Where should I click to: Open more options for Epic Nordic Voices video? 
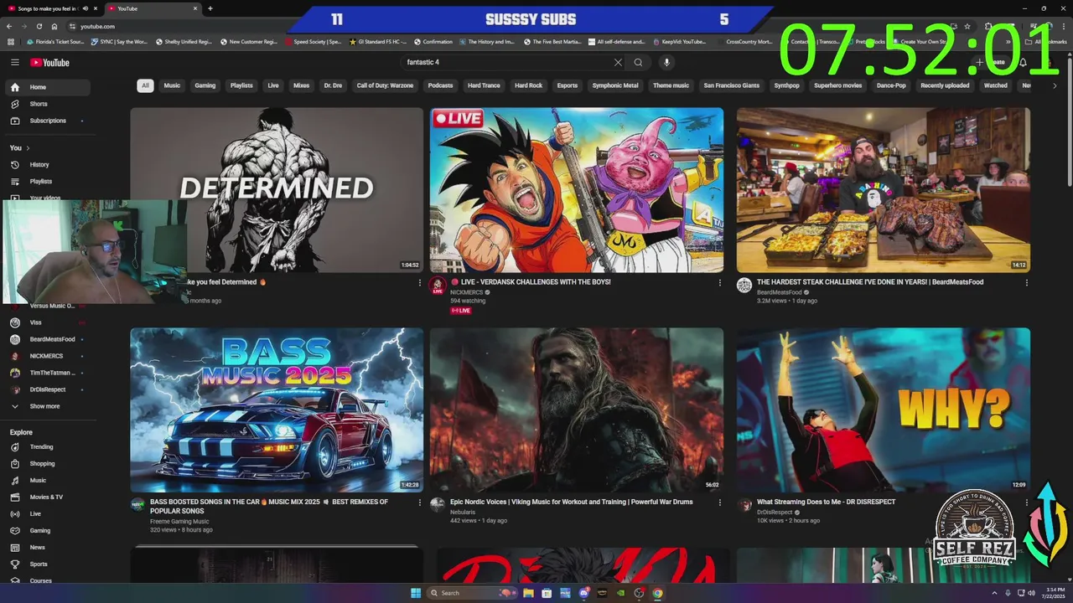point(719,502)
